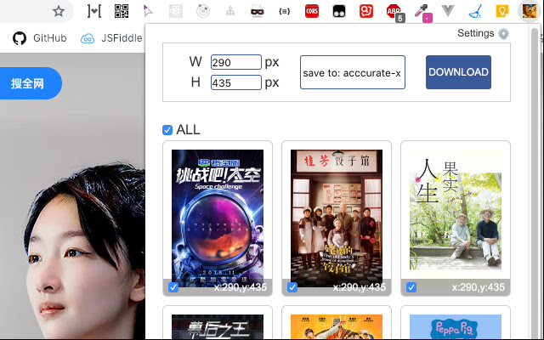
Task: Uncheck the ALL checkbox
Action: click(167, 130)
